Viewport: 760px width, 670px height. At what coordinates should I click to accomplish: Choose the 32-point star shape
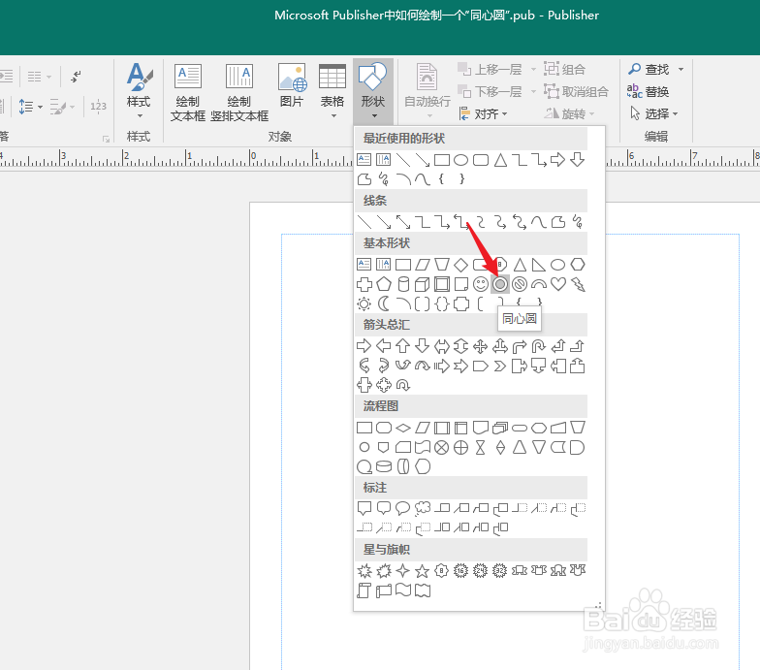(500, 571)
